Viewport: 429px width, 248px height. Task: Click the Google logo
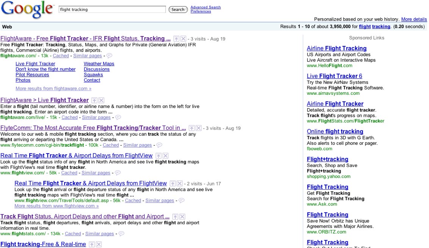tap(27, 9)
